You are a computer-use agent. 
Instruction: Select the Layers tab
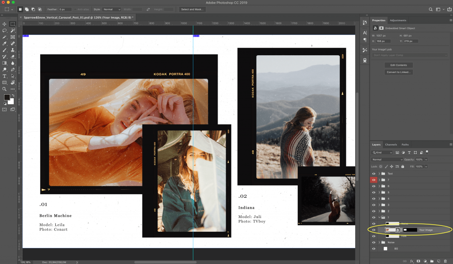(376, 145)
